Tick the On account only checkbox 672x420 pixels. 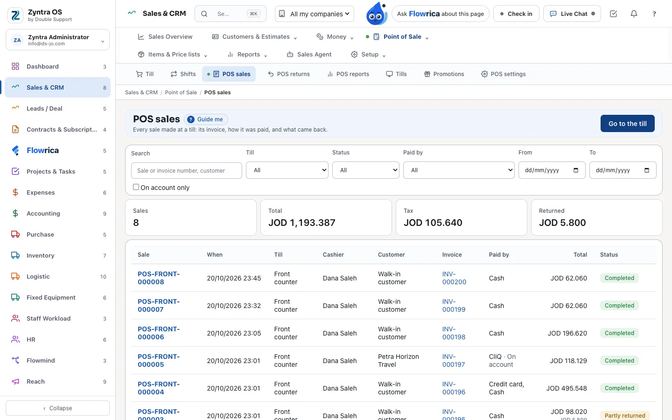pyautogui.click(x=136, y=187)
